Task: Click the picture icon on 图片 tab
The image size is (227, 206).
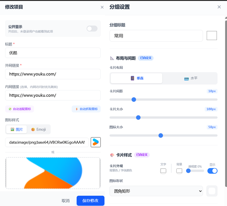Action: tap(12, 130)
